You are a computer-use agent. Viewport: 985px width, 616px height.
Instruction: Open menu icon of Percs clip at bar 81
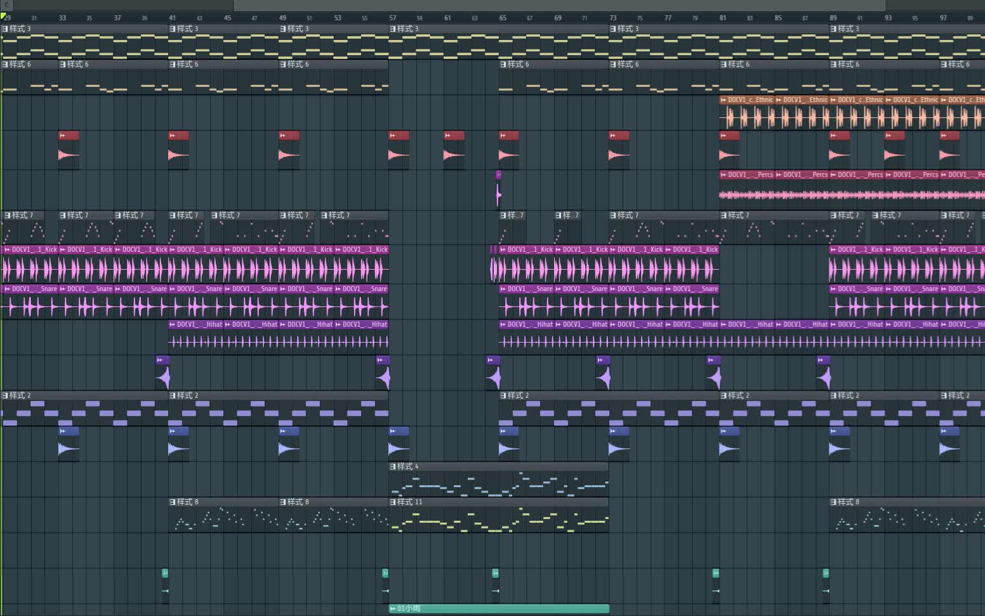click(724, 174)
